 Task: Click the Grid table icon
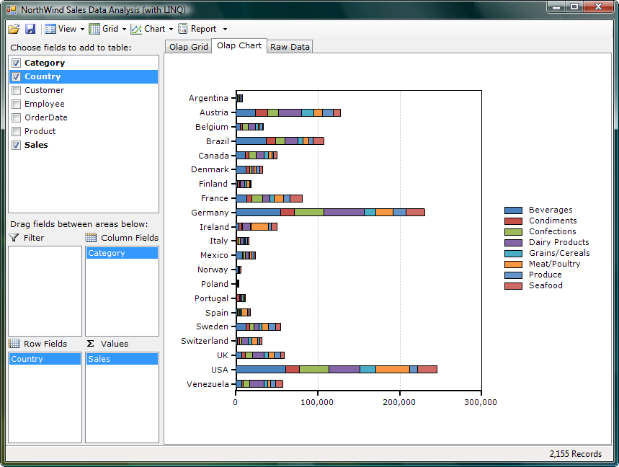click(94, 29)
